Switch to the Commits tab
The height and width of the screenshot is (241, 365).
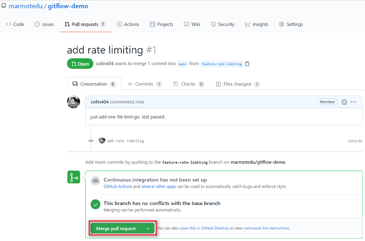tap(144, 84)
